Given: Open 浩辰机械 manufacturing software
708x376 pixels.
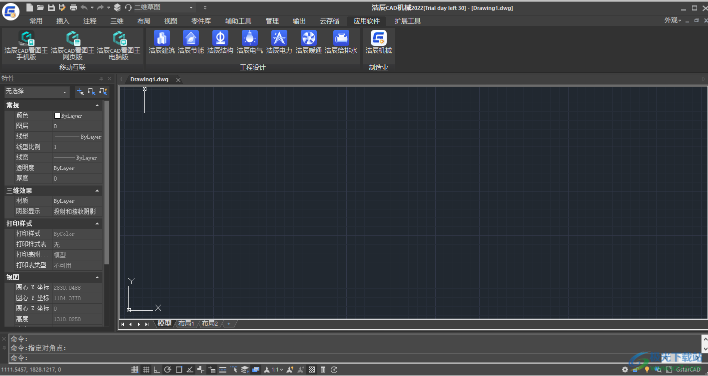Looking at the screenshot, I should click(378, 42).
